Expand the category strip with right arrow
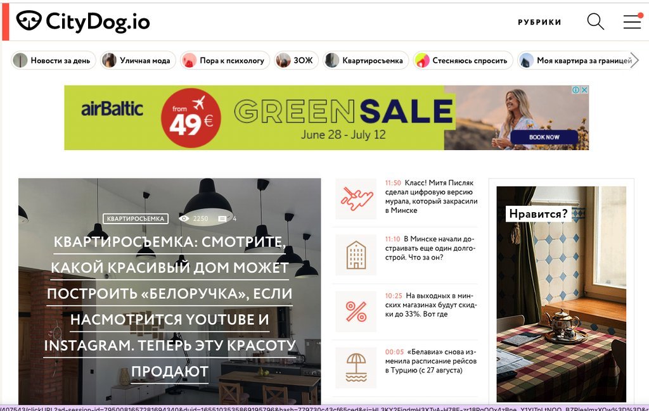649x411 pixels. [634, 60]
